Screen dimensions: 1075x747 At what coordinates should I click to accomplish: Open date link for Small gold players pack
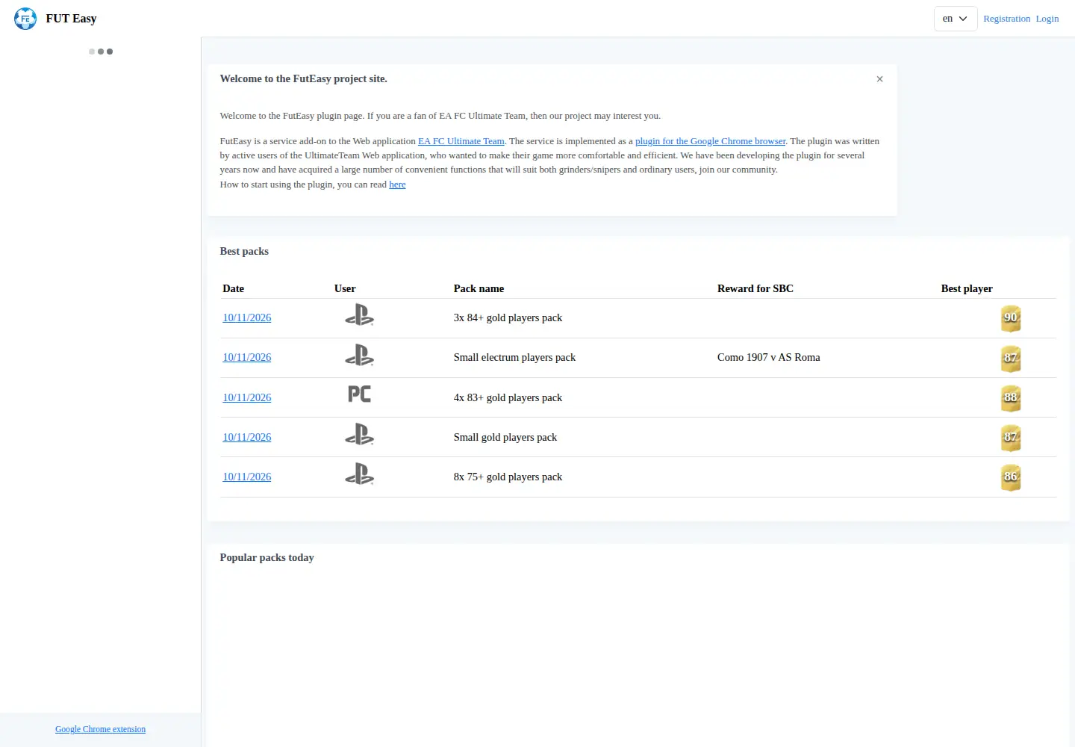tap(247, 437)
